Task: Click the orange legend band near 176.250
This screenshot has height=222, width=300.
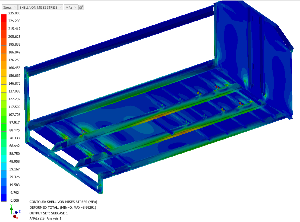Action: (x=4, y=57)
